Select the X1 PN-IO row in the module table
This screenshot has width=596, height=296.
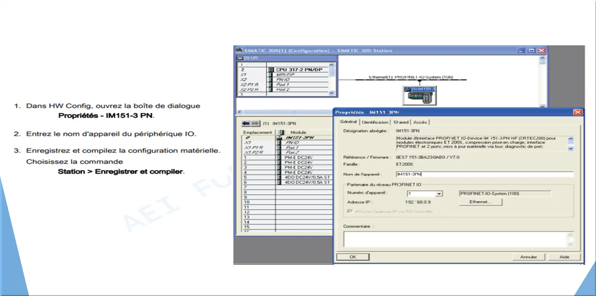pos(287,143)
